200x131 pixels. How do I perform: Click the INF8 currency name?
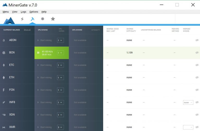point(12,102)
